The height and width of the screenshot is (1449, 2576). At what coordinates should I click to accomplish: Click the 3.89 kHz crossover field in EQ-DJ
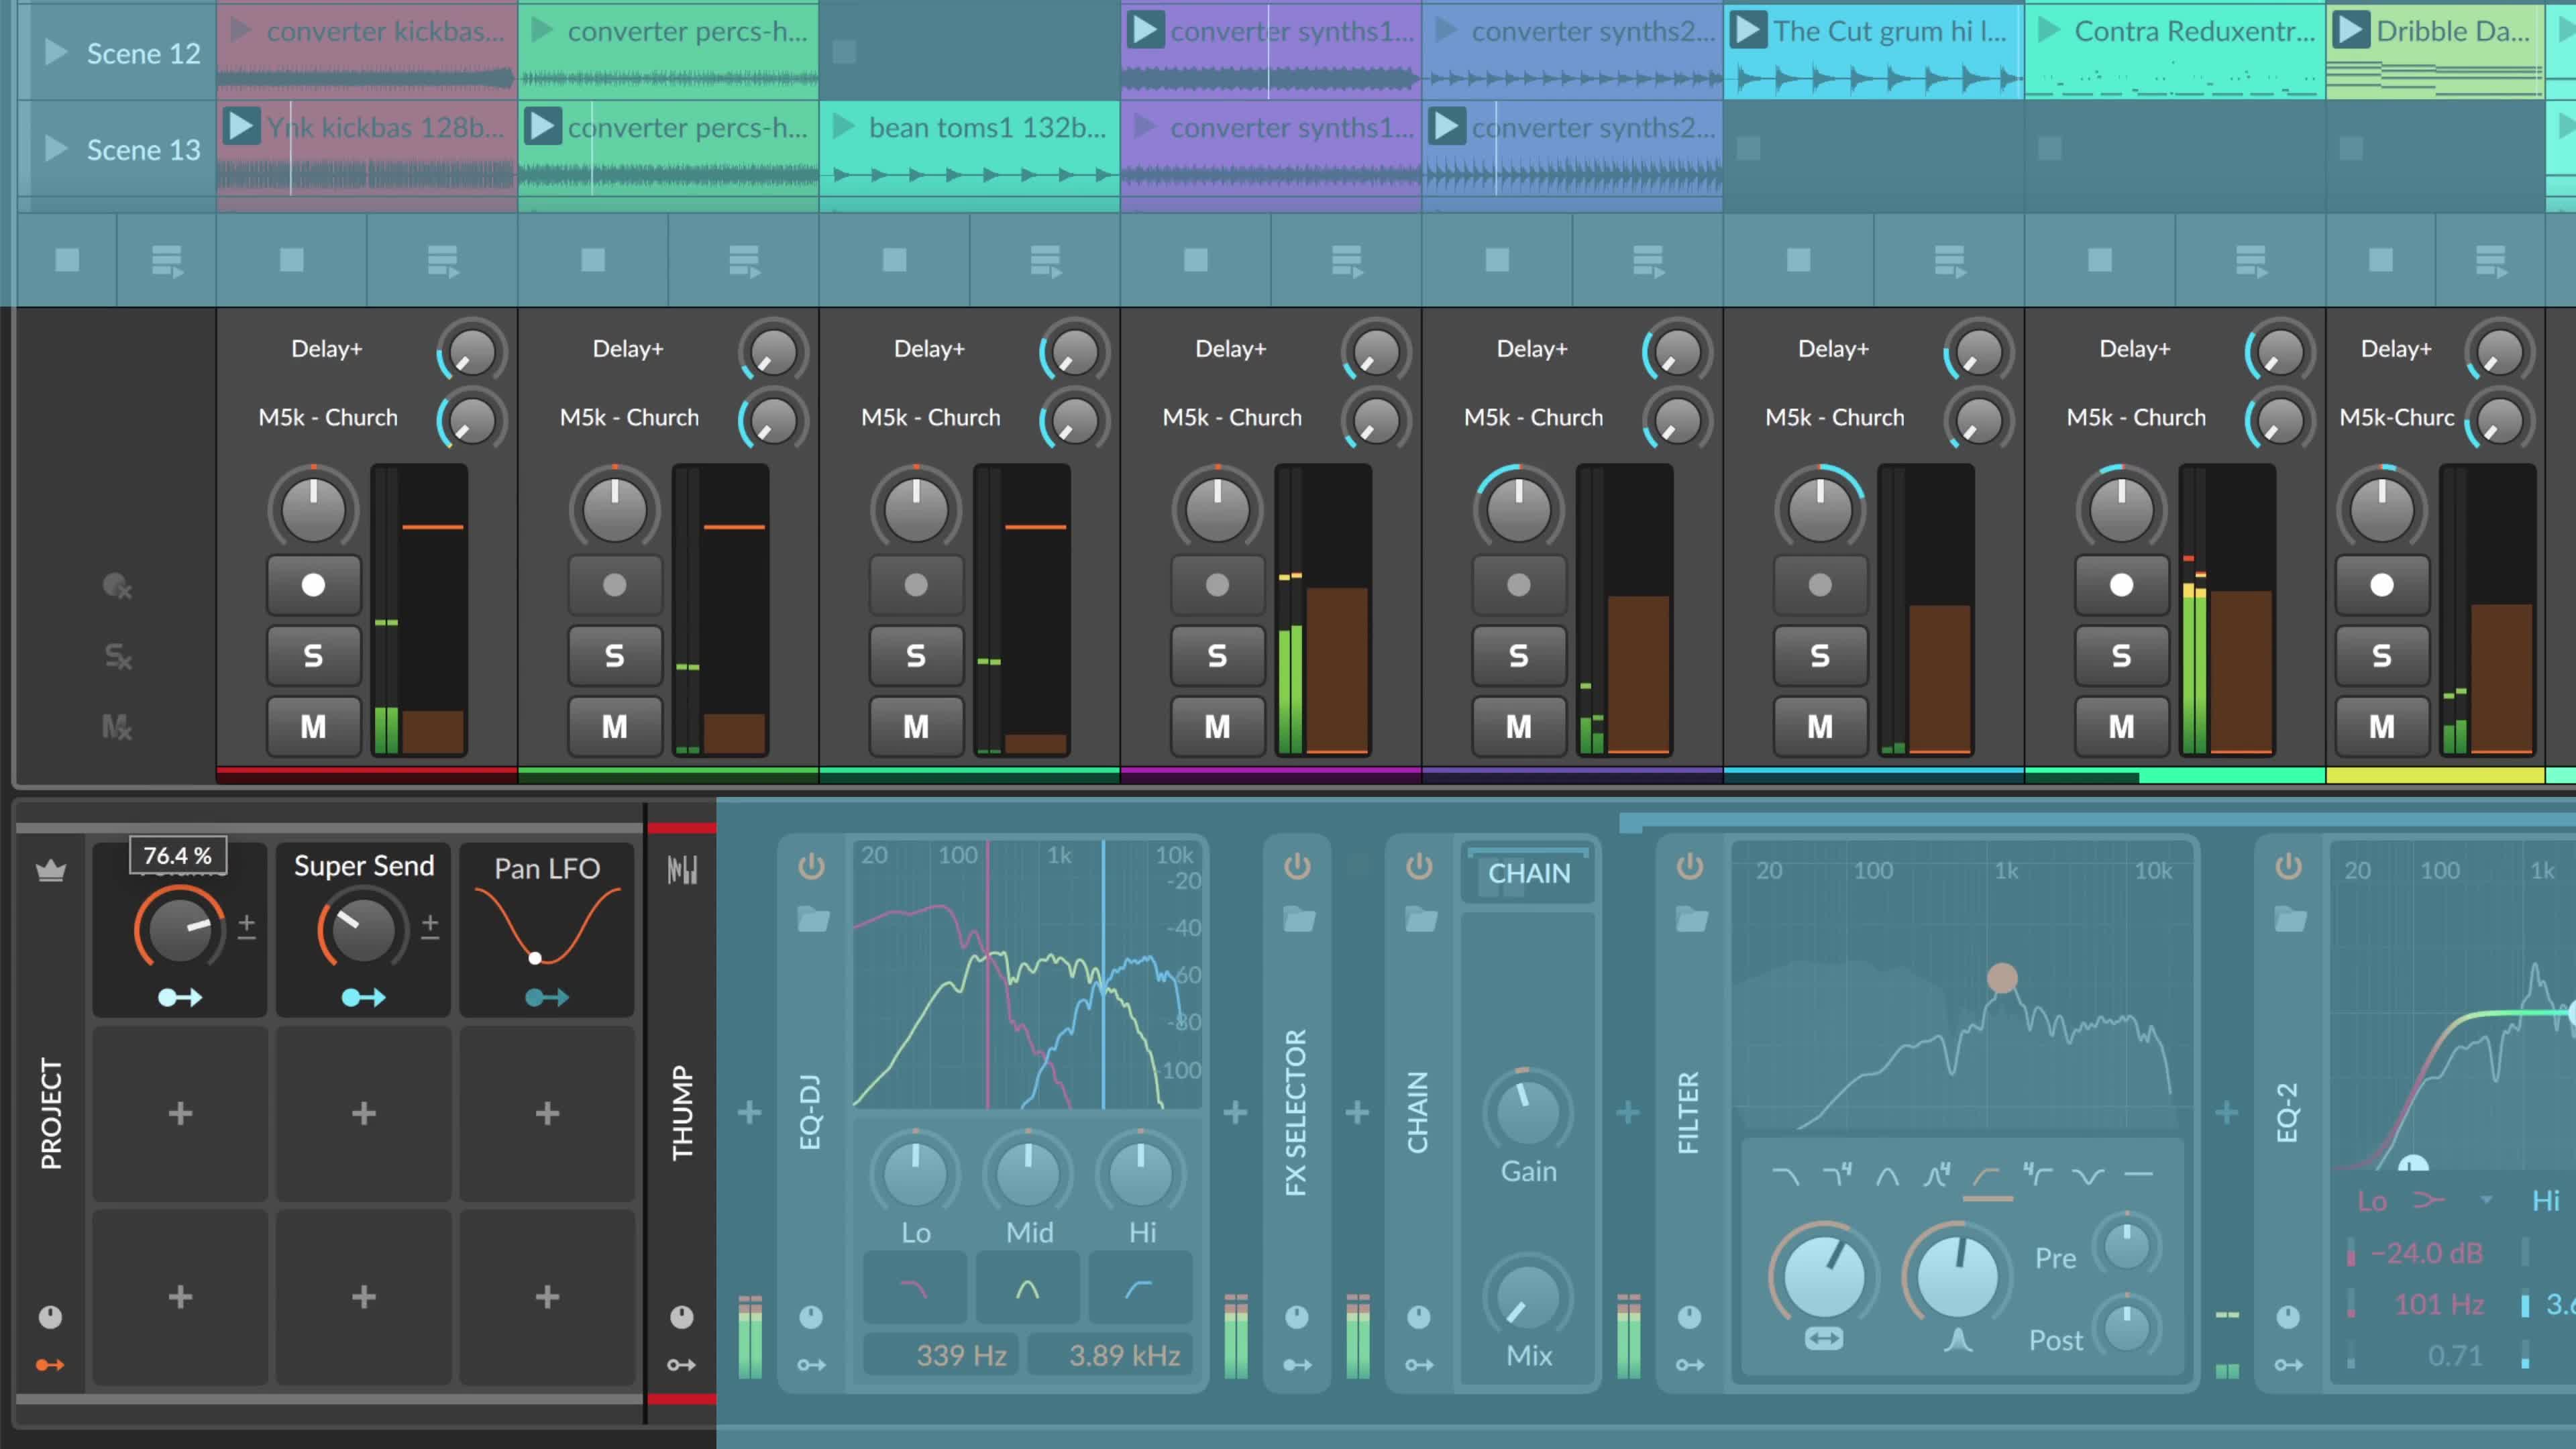point(1110,1355)
